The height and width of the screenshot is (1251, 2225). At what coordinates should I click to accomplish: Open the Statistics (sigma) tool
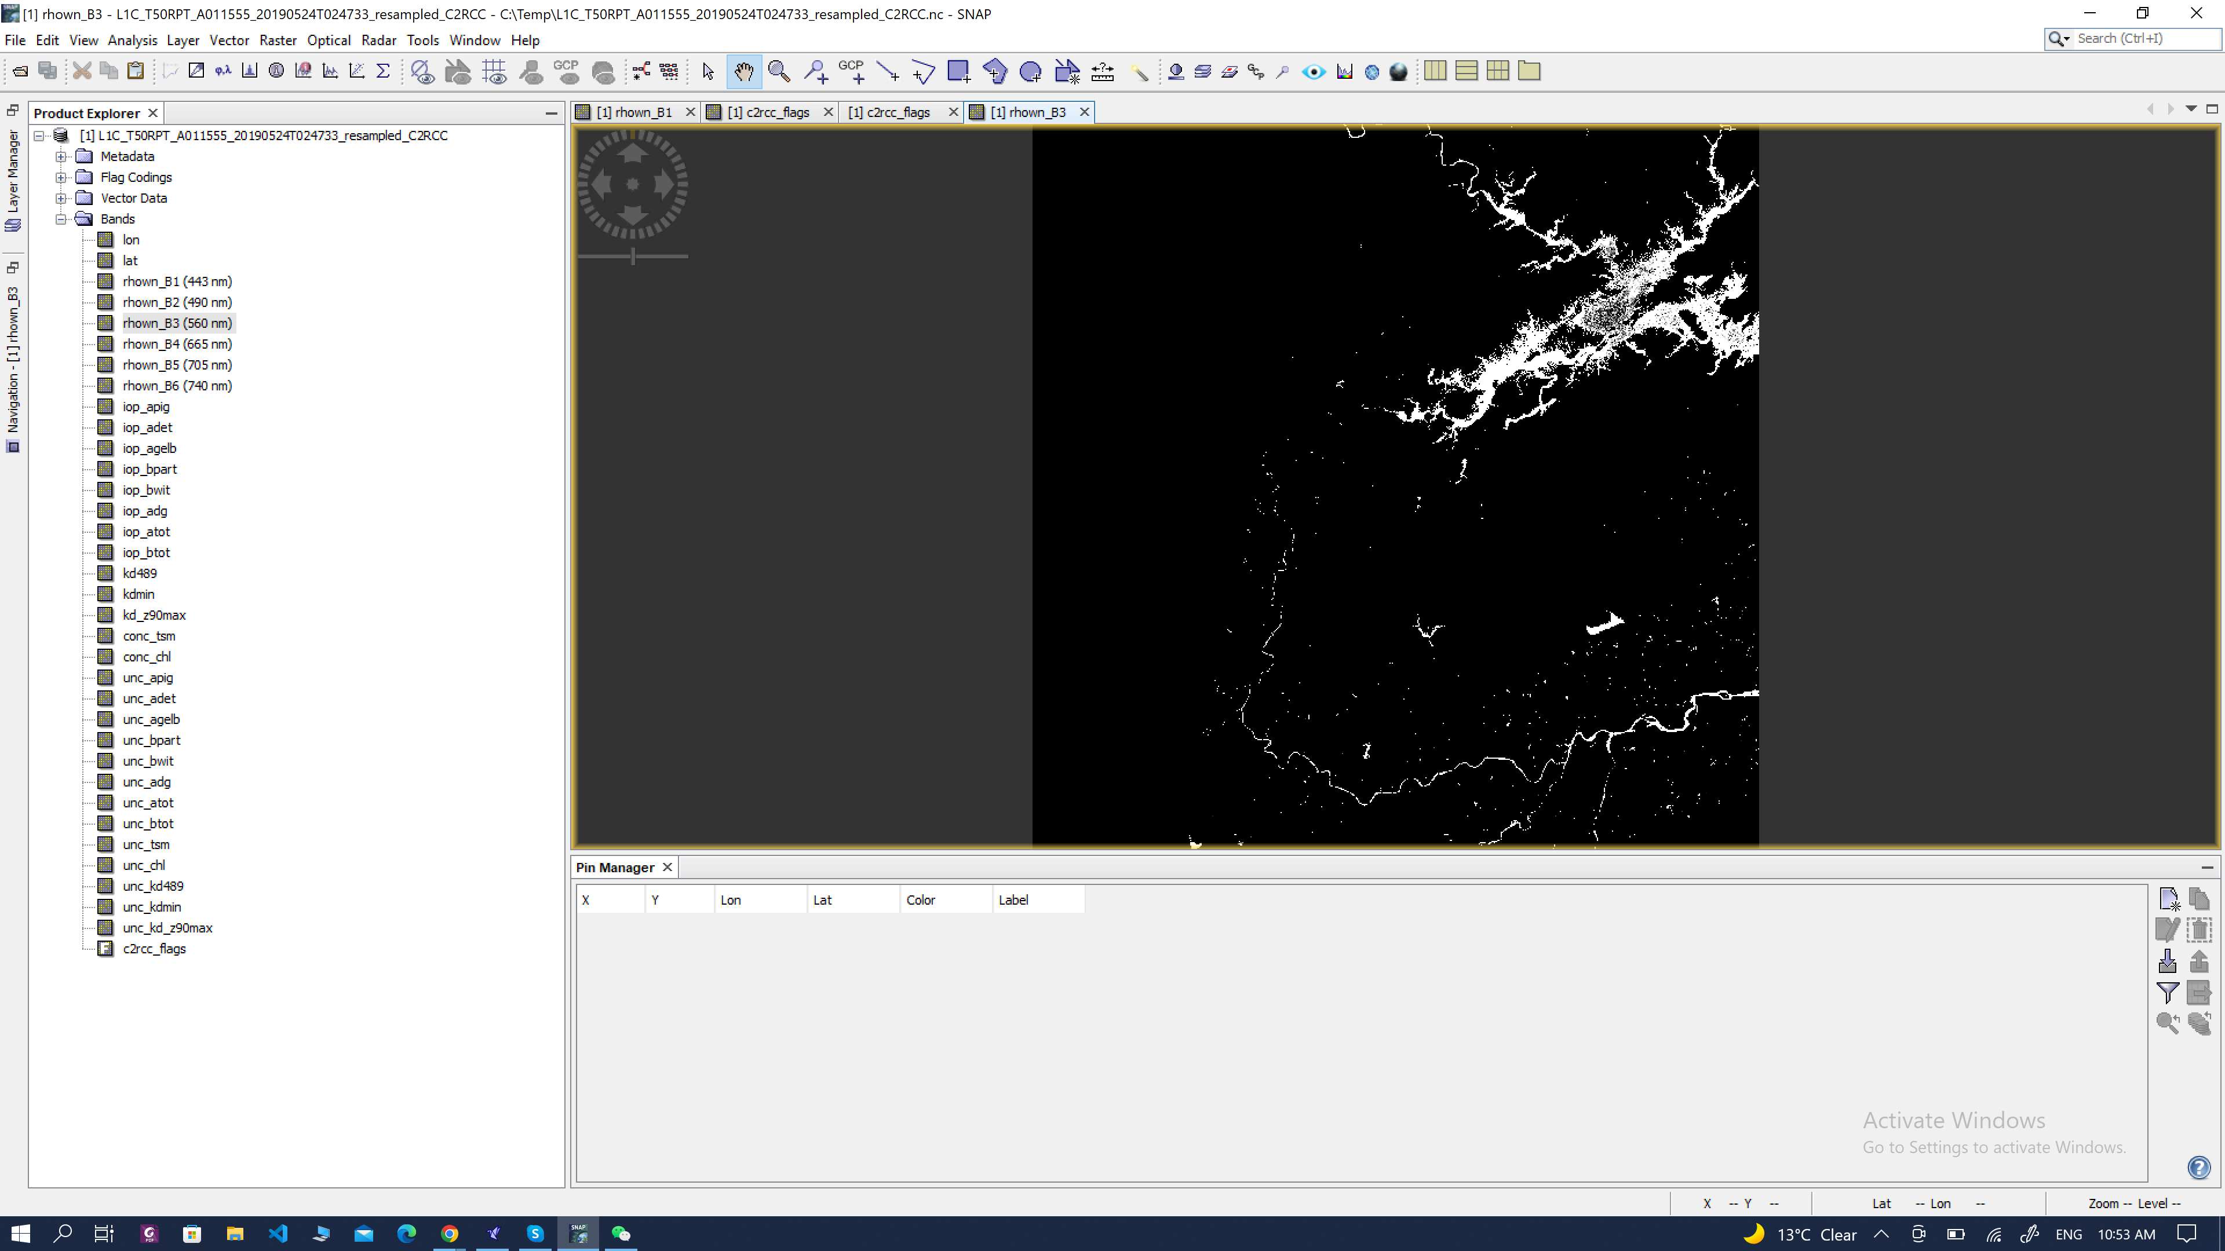click(382, 71)
